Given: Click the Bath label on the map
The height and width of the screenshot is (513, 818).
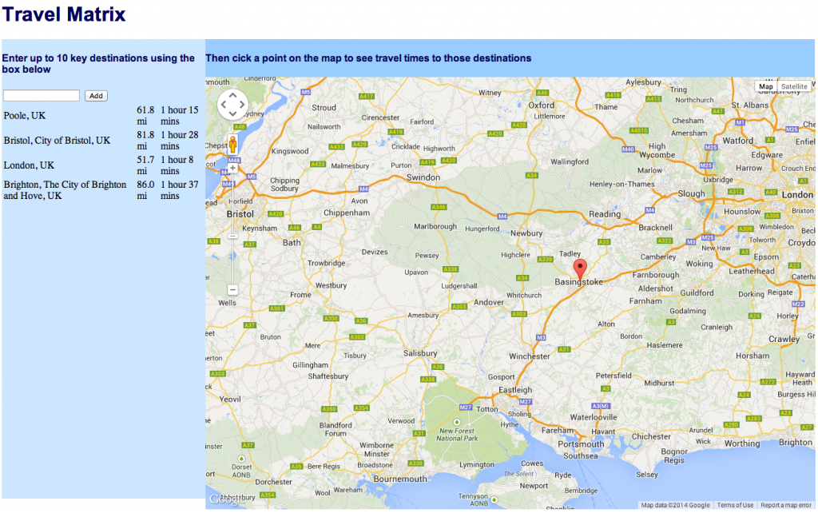Looking at the screenshot, I should 292,243.
